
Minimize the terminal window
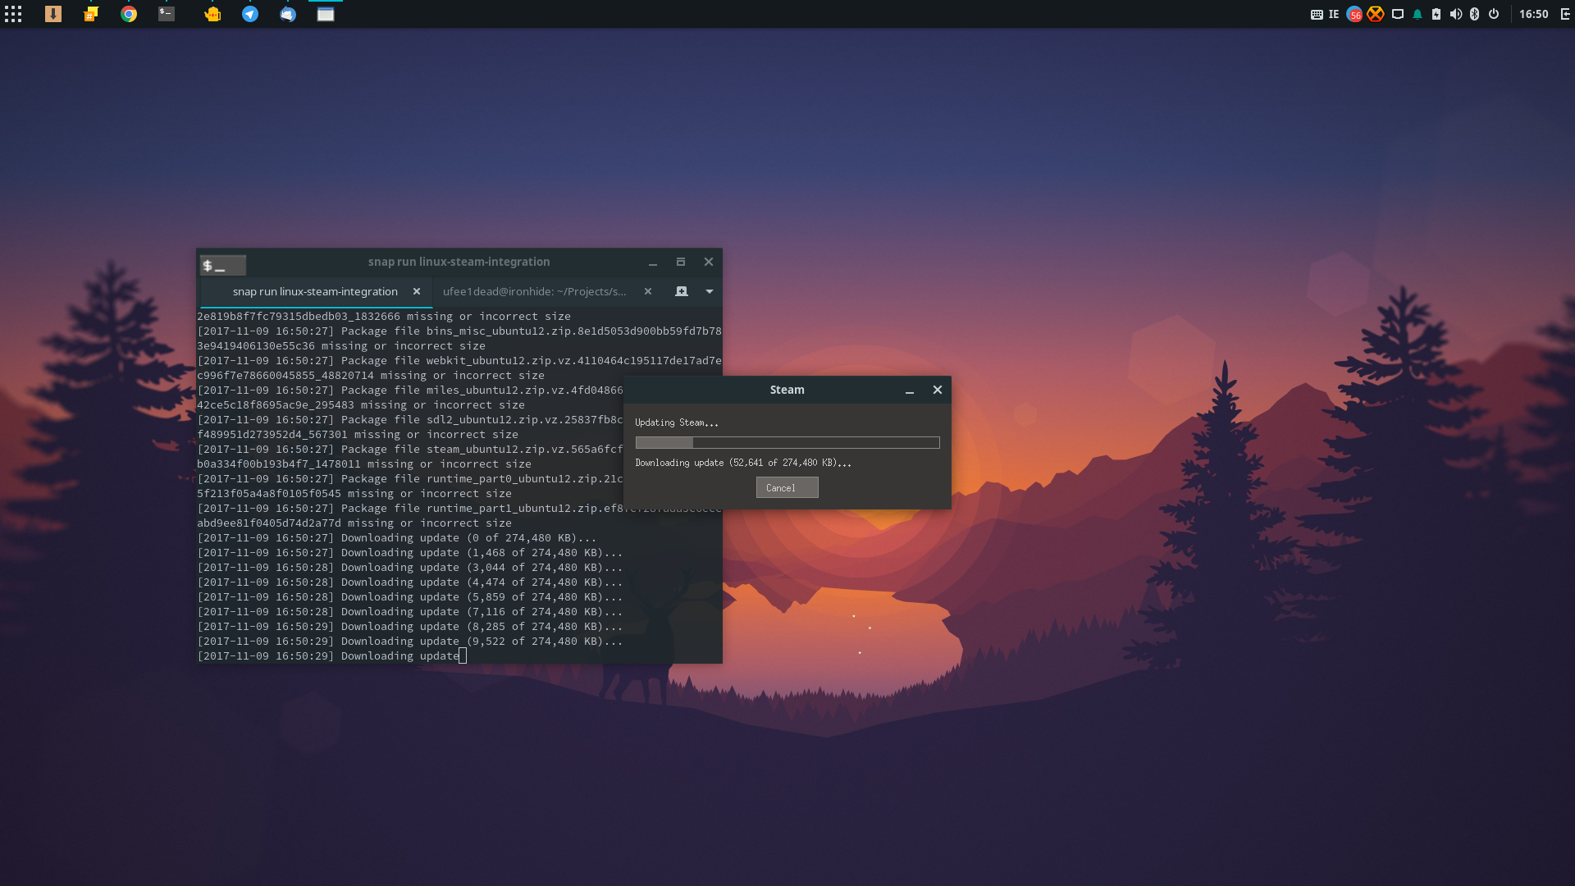tap(653, 263)
